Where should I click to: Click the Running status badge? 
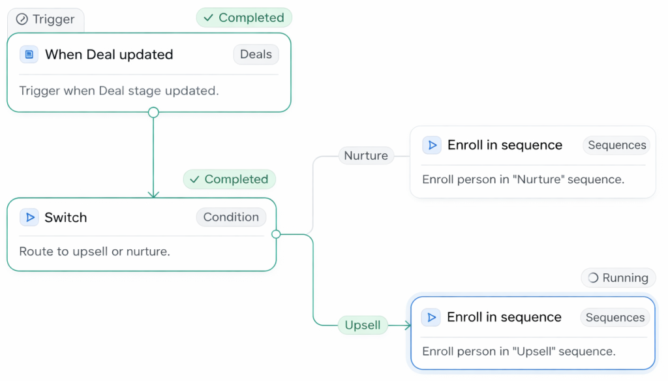click(x=618, y=278)
